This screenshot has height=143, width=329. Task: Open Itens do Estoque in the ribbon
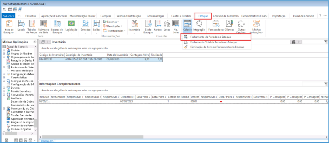(x=9, y=27)
